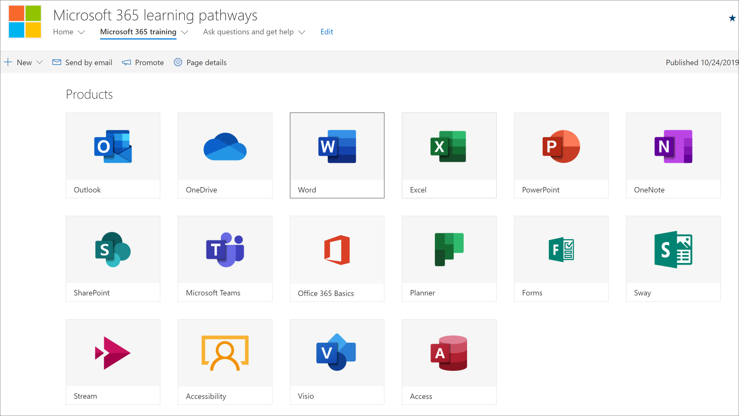The width and height of the screenshot is (739, 416).
Task: Click the Promote page option
Action: click(144, 62)
